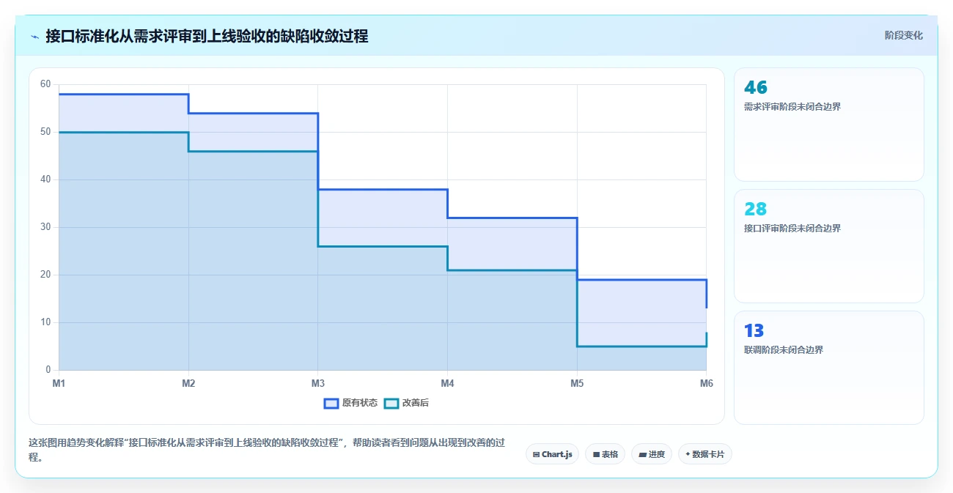The width and height of the screenshot is (953, 493).
Task: Click the M3 axis label
Action: pos(317,383)
